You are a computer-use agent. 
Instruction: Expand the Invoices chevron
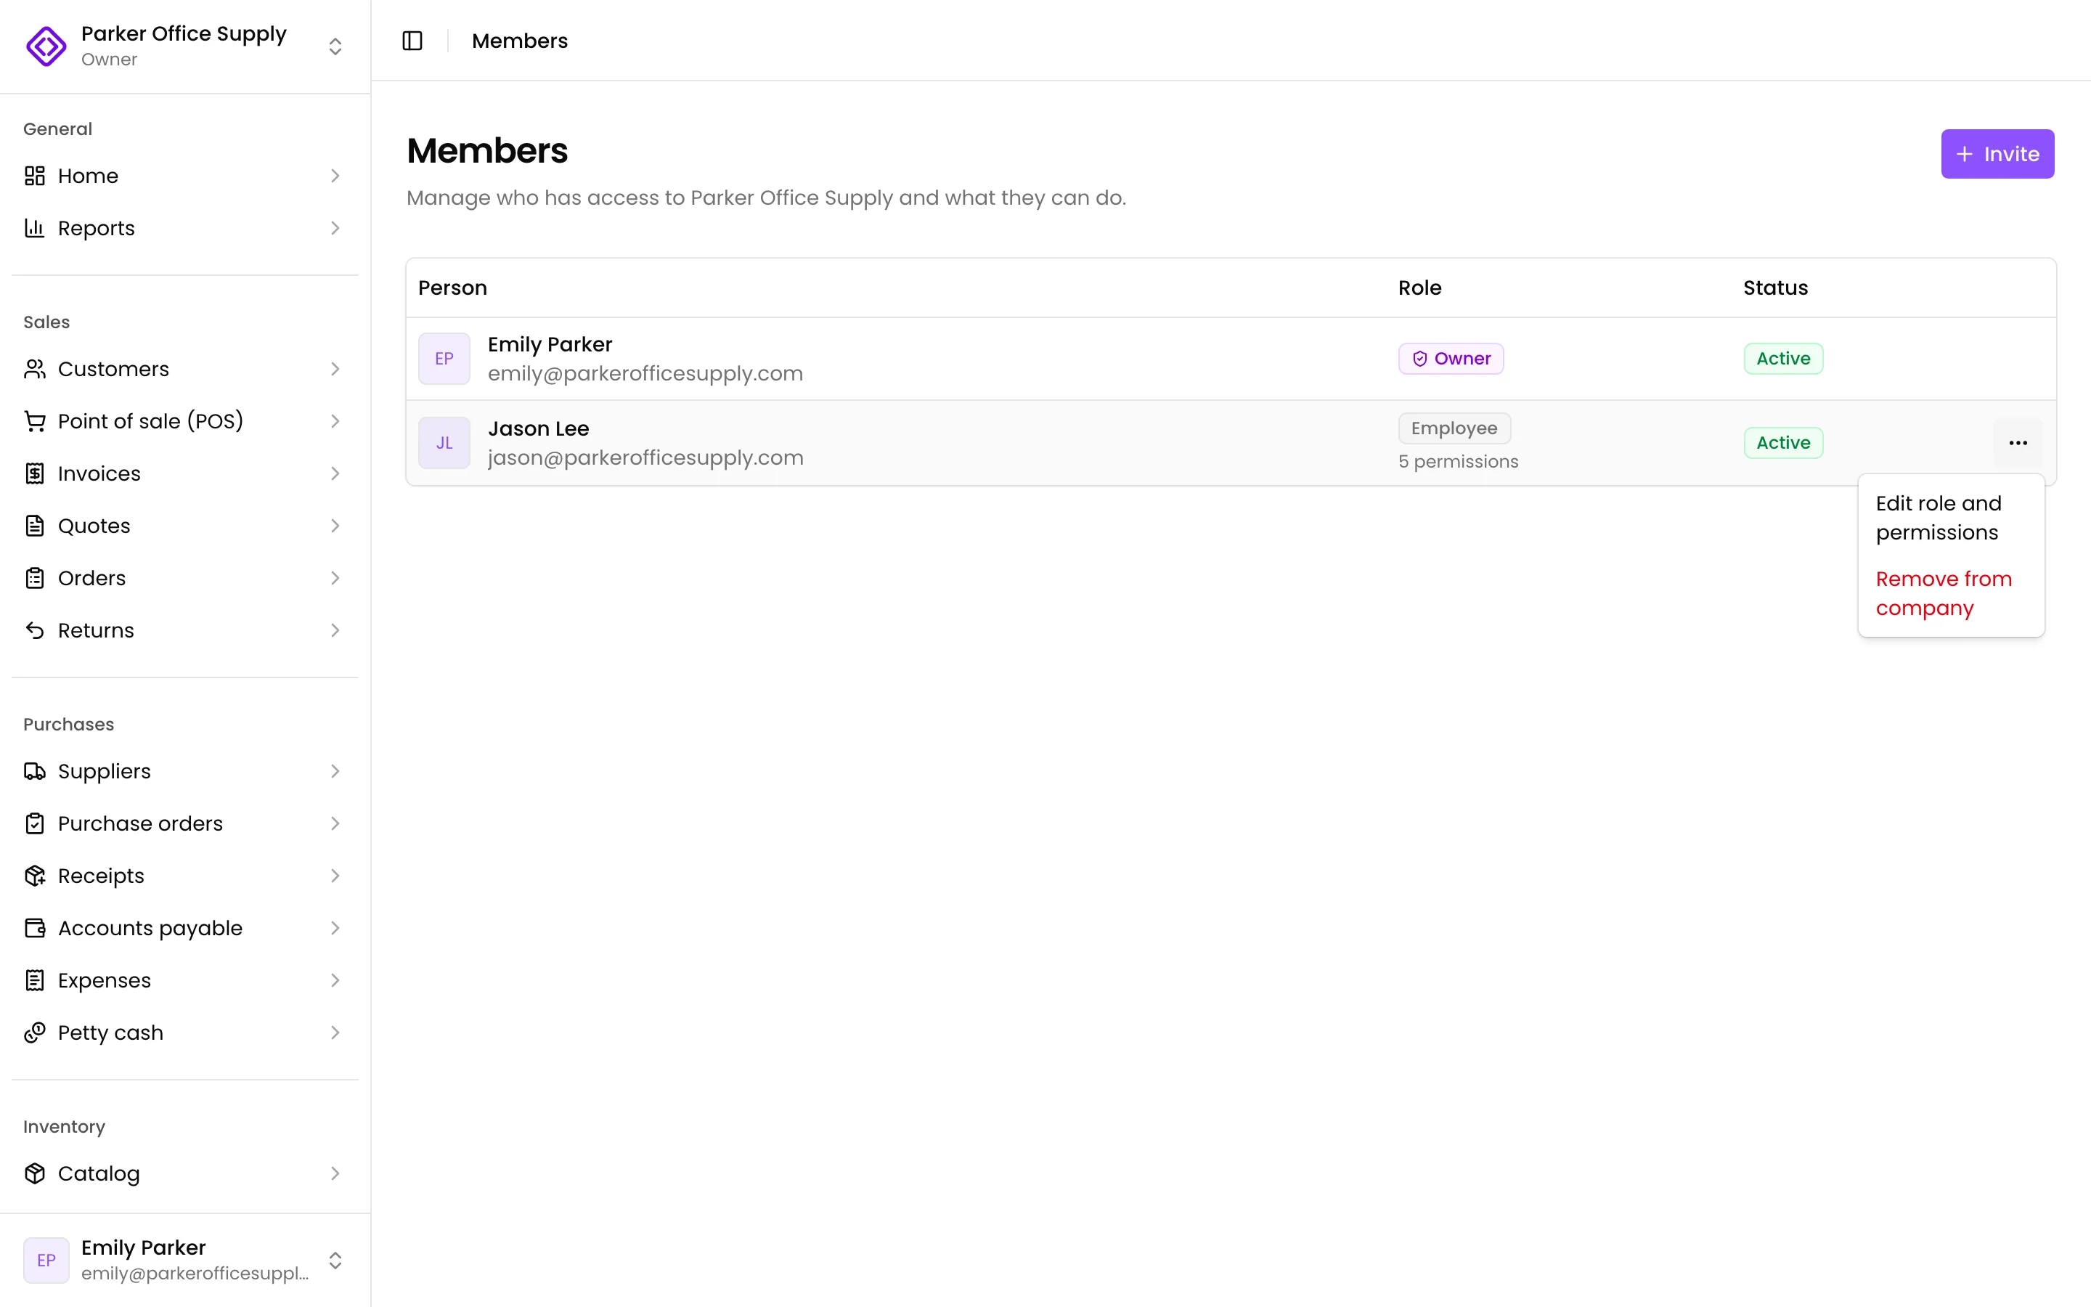click(x=335, y=473)
